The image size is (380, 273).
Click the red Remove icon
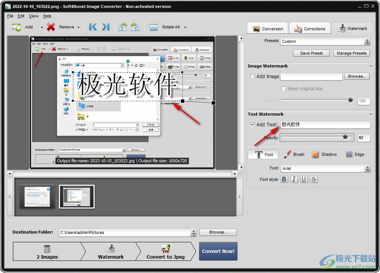51,27
